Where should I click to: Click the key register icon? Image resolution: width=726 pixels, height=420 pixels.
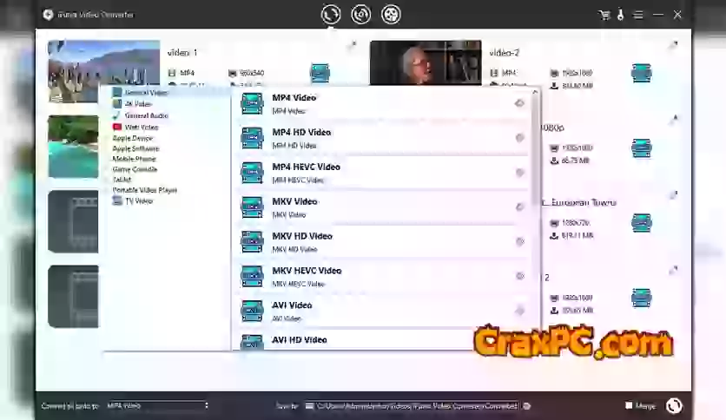tap(620, 15)
